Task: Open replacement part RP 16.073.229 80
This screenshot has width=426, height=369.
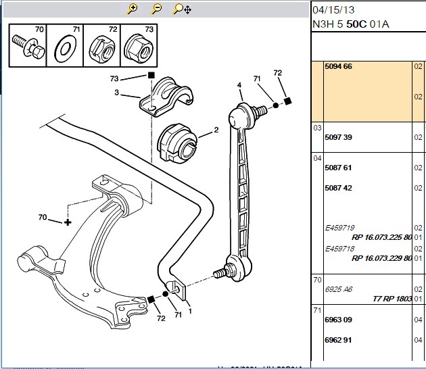Action: pyautogui.click(x=382, y=258)
